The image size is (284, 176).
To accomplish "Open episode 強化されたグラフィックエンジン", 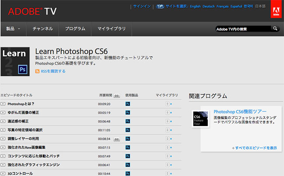I will [x=34, y=165].
